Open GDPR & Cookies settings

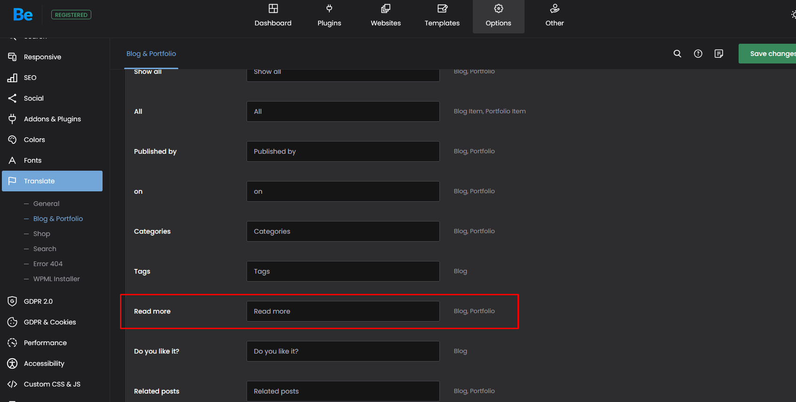pos(50,322)
